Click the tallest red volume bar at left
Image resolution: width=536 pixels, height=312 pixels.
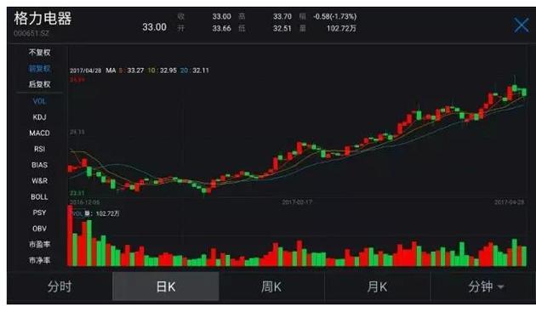click(x=70, y=235)
